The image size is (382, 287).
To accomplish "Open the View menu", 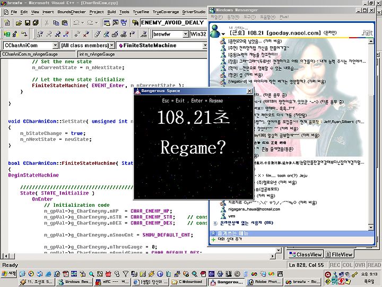I will 35,12.
